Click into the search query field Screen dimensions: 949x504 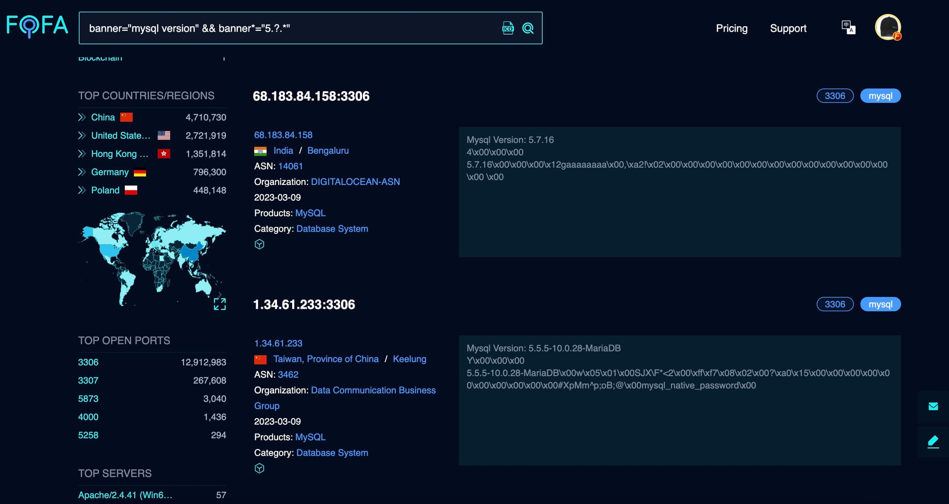pyautogui.click(x=285, y=28)
